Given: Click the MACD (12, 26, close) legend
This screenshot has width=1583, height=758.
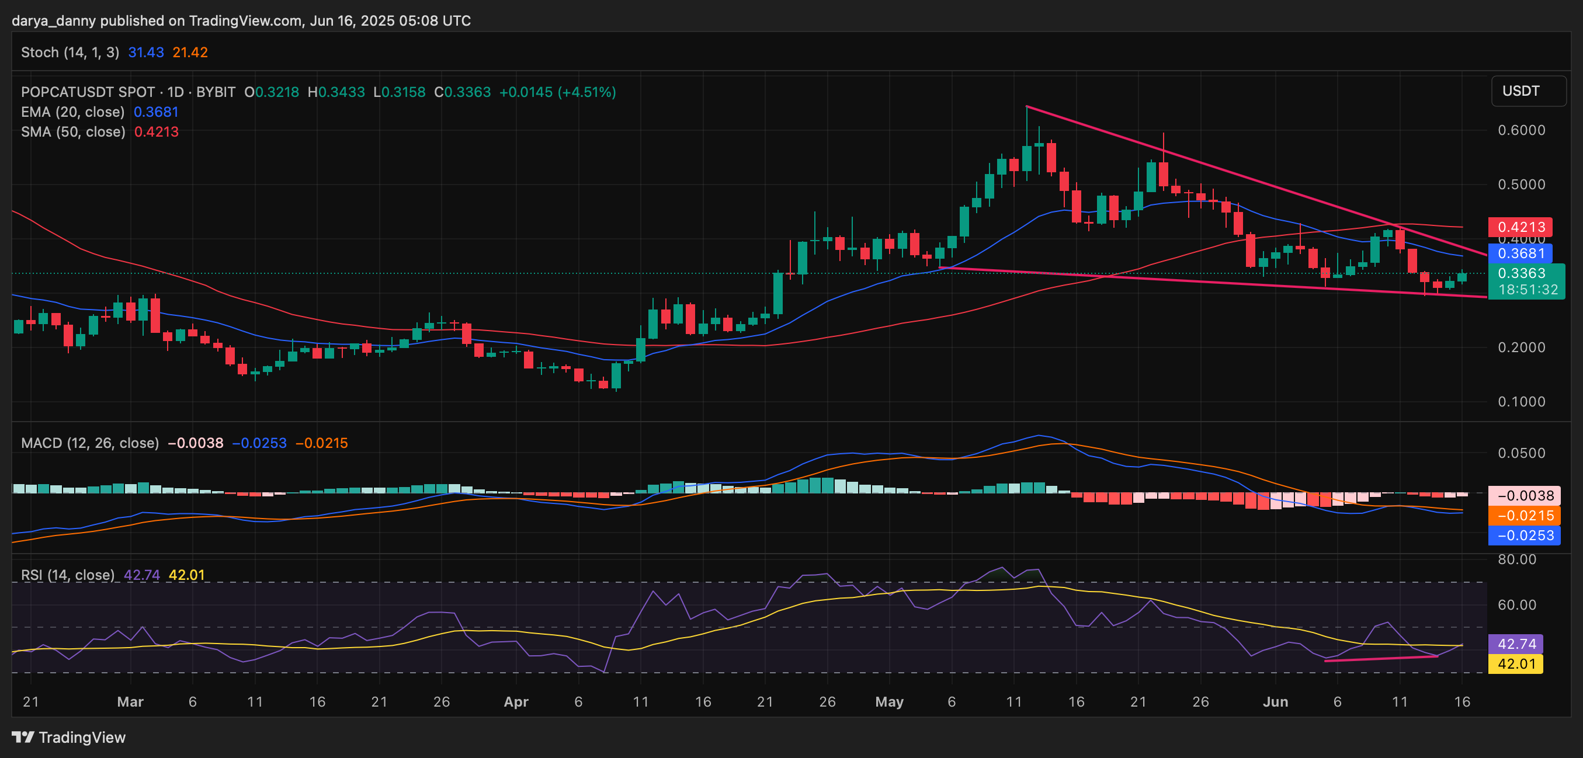Looking at the screenshot, I should 90,443.
